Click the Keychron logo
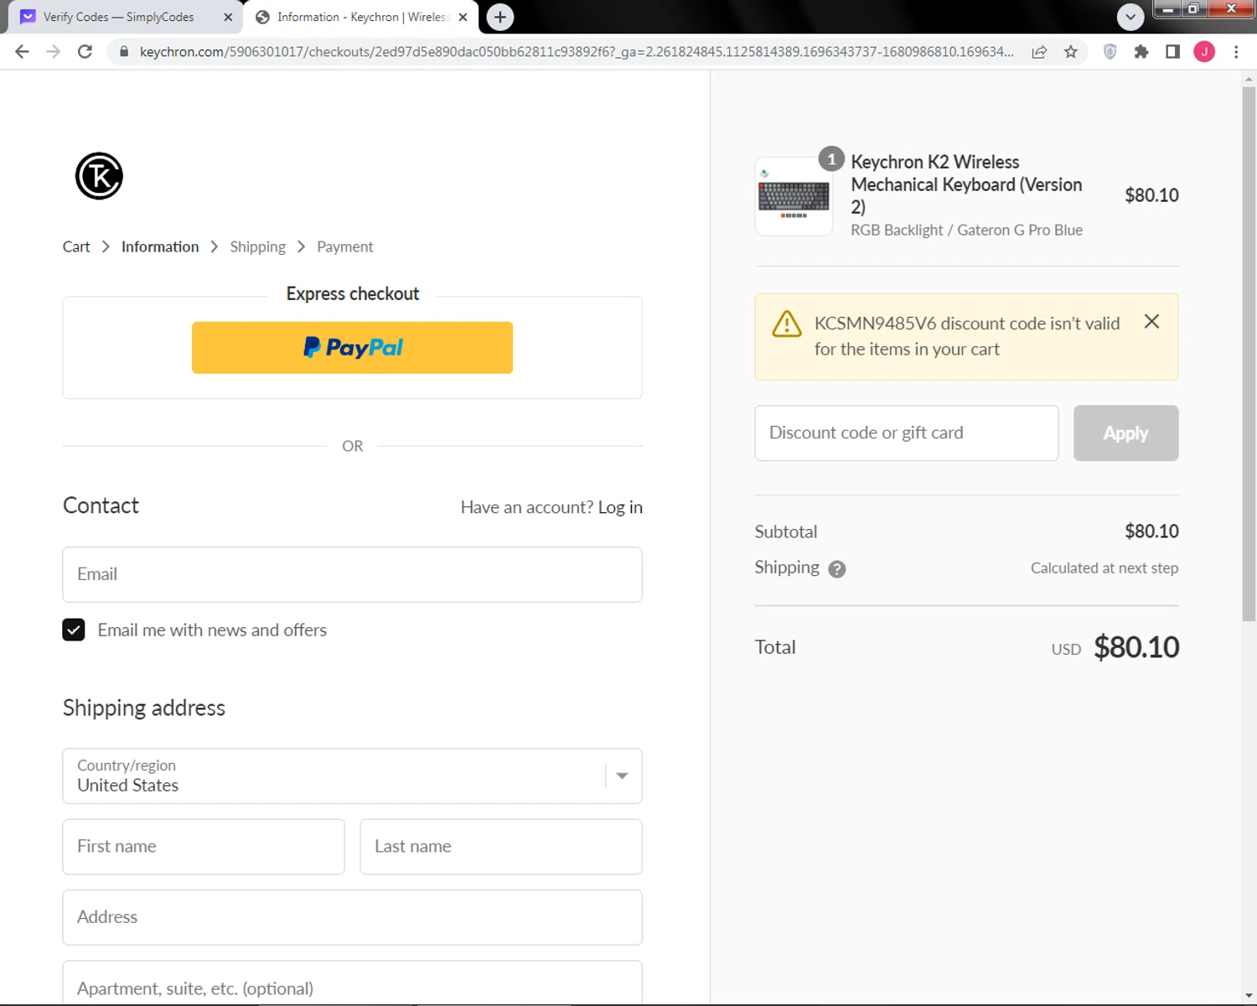This screenshot has height=1006, width=1257. coord(99,176)
